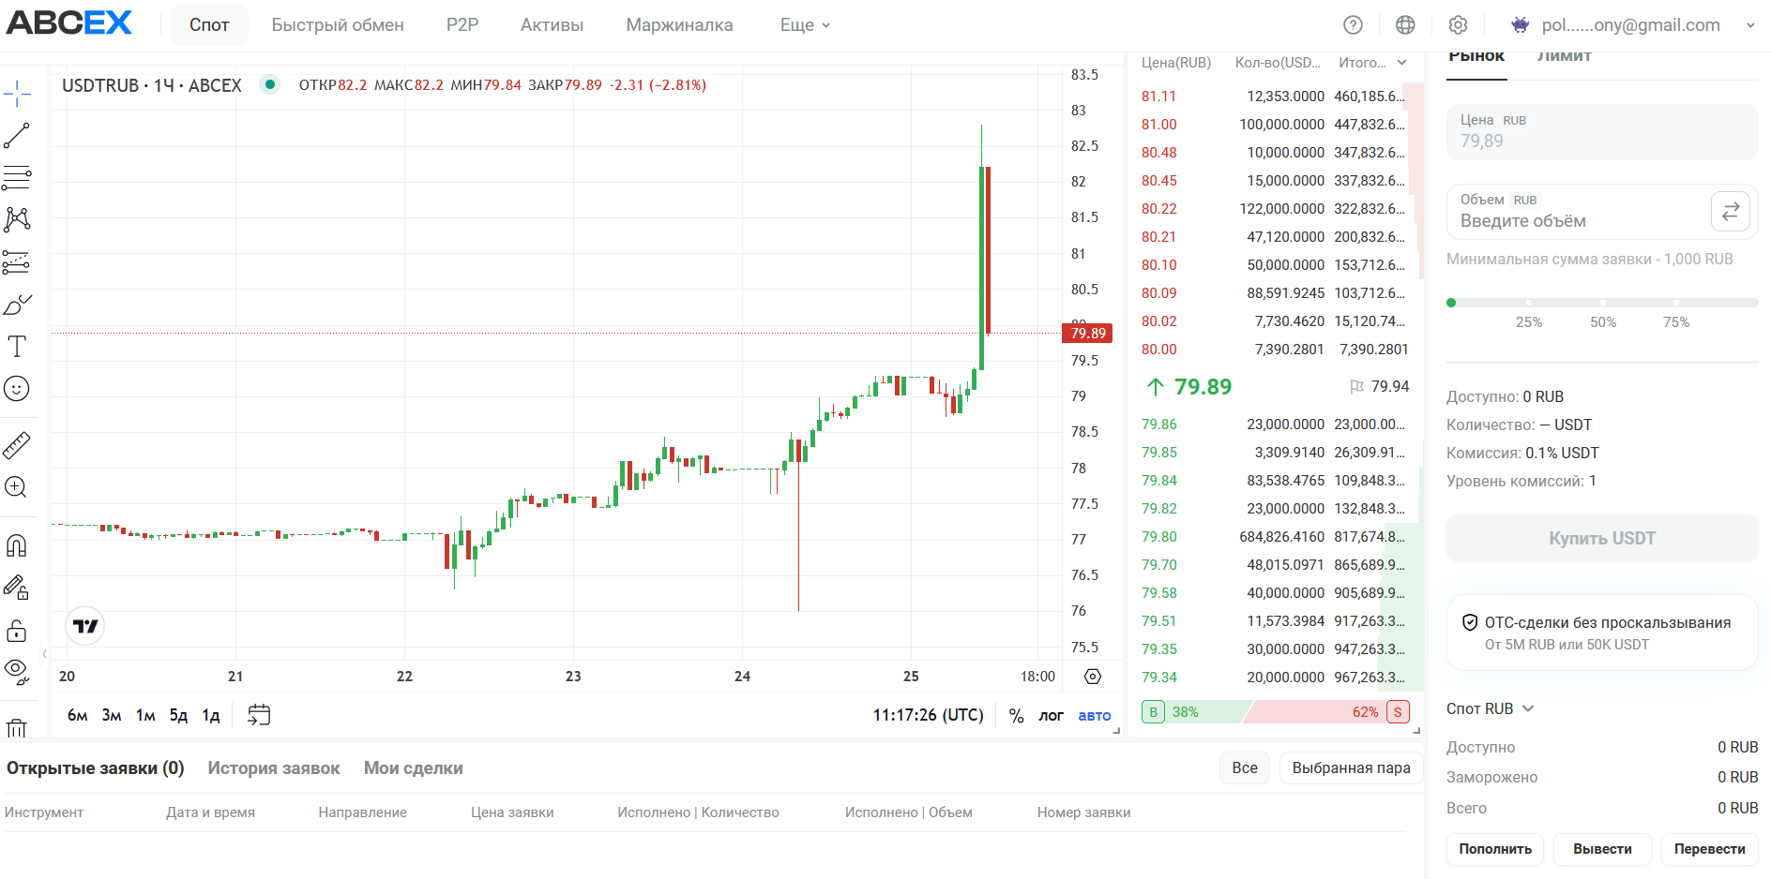Switch to the История заявок tab
This screenshot has width=1771, height=879.
[x=274, y=768]
